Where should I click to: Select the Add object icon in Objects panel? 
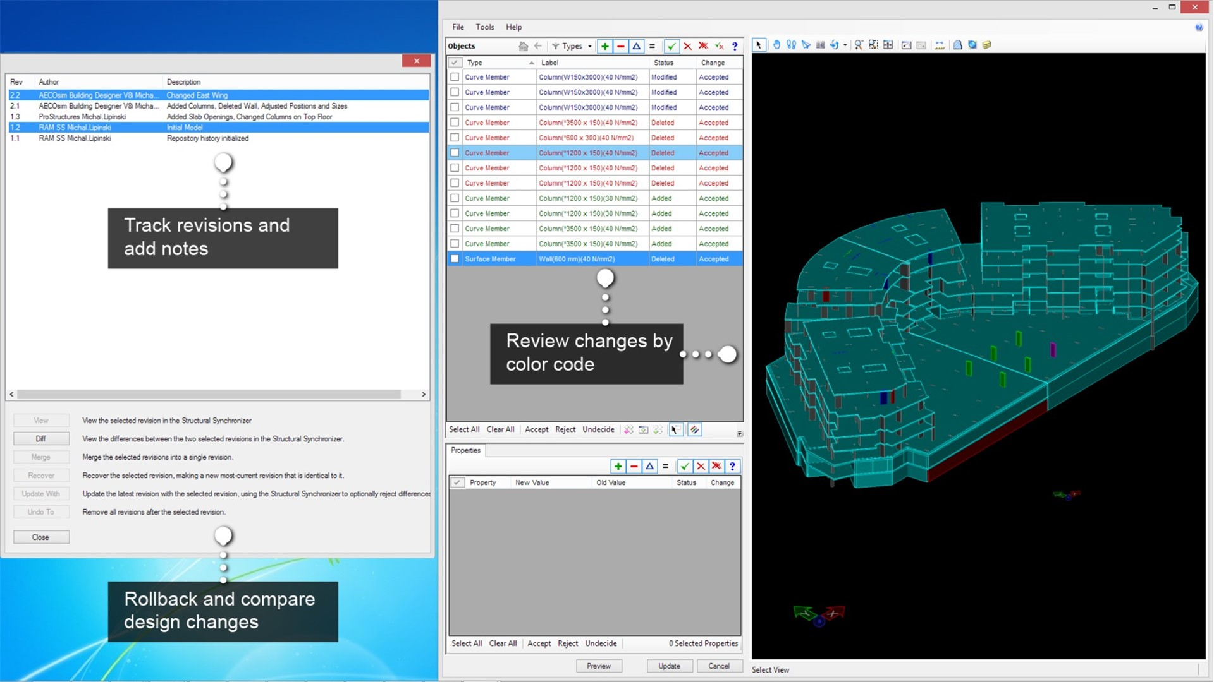(x=605, y=46)
